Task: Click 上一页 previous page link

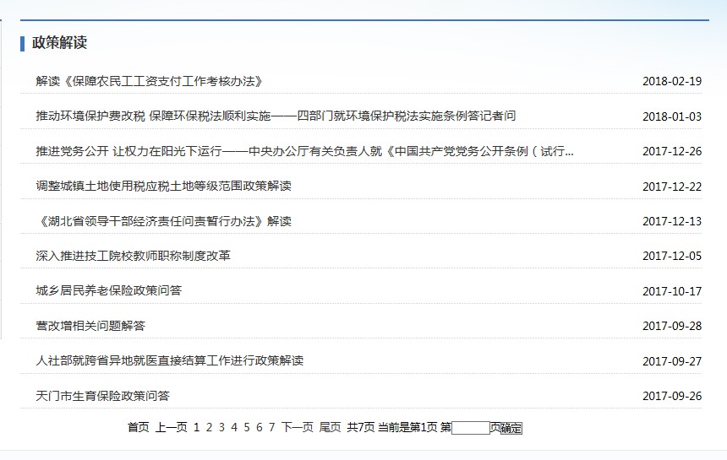Action: pyautogui.click(x=171, y=427)
